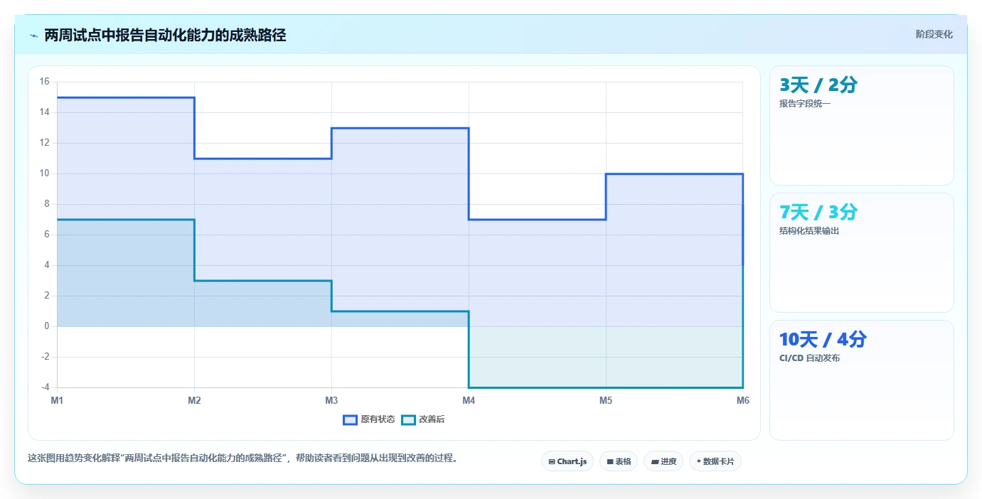982x499 pixels.
Task: Click the M5 x-axis label
Action: (606, 401)
